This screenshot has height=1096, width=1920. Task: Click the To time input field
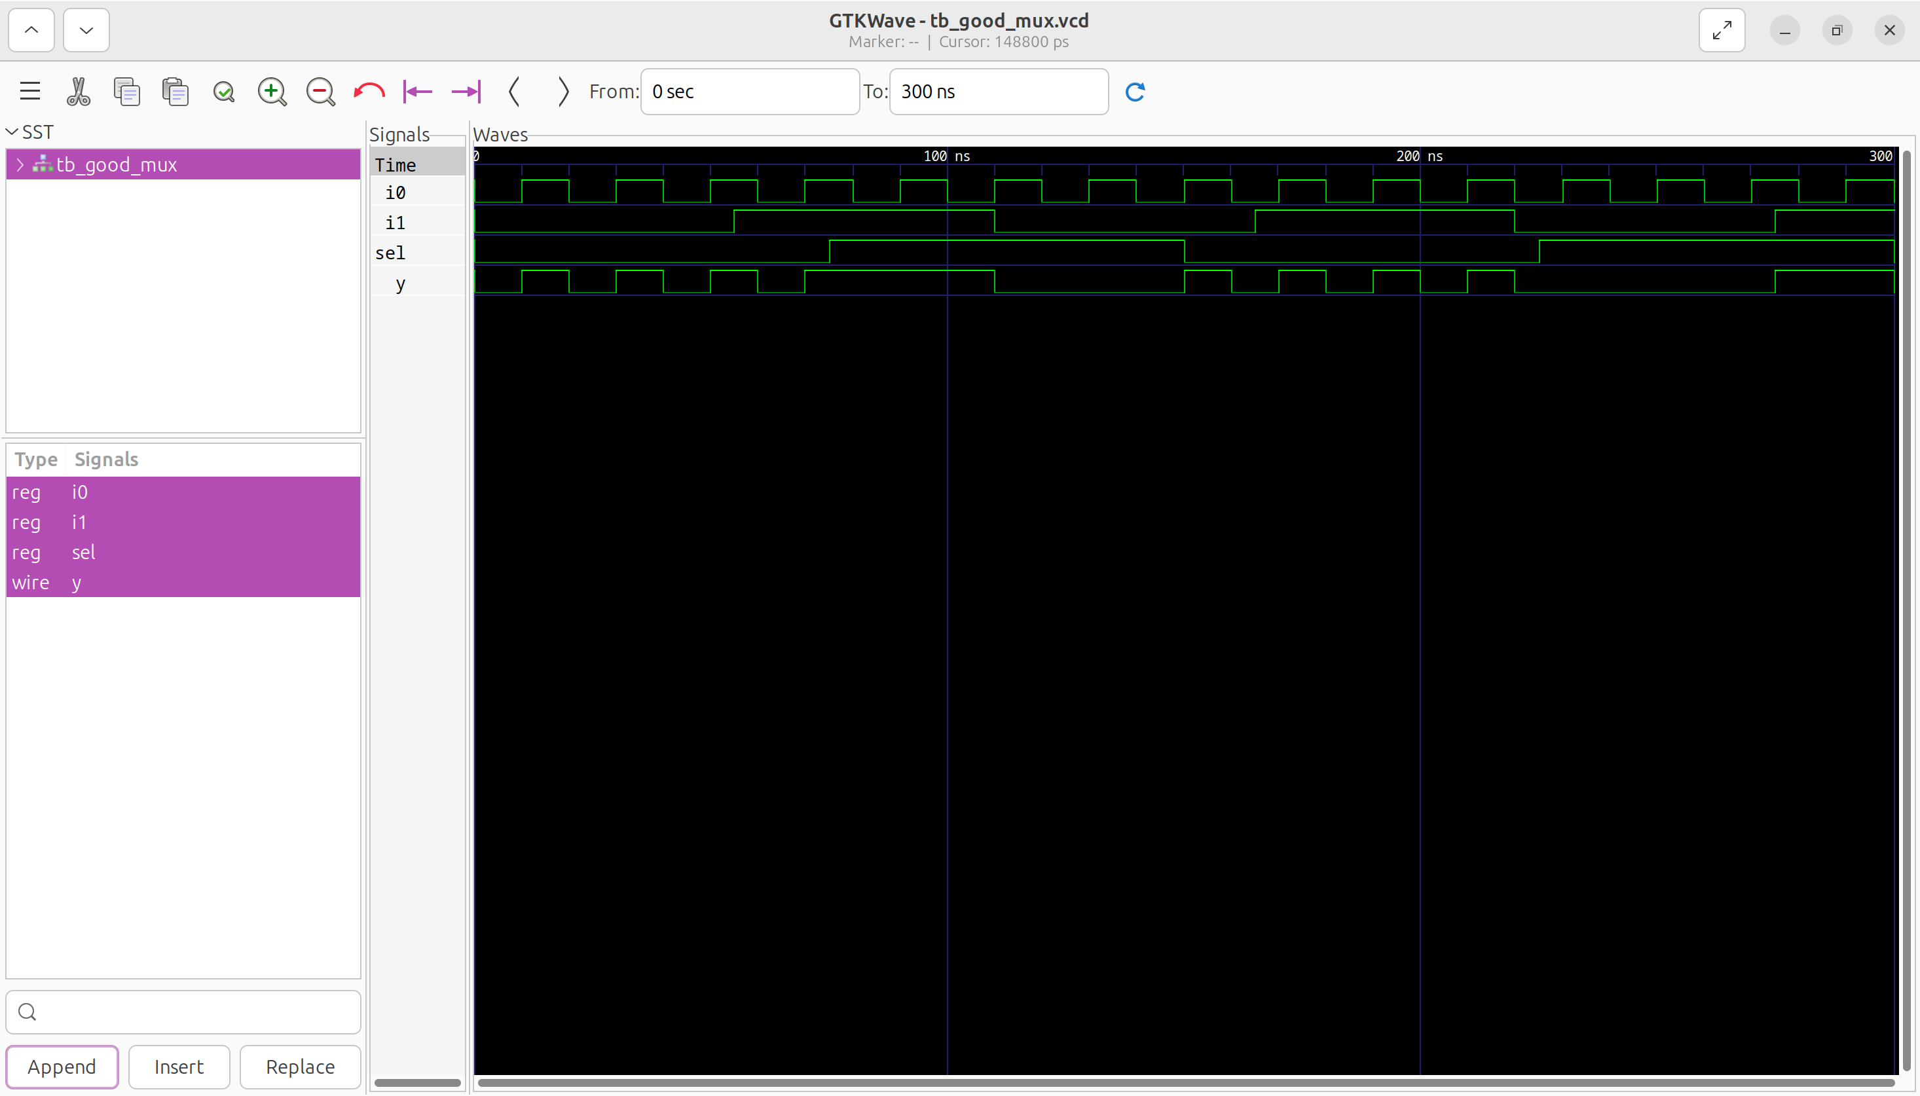pyautogui.click(x=998, y=91)
